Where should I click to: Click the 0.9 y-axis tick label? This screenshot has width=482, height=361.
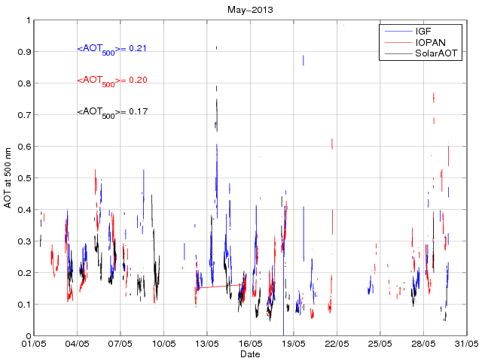(23, 52)
